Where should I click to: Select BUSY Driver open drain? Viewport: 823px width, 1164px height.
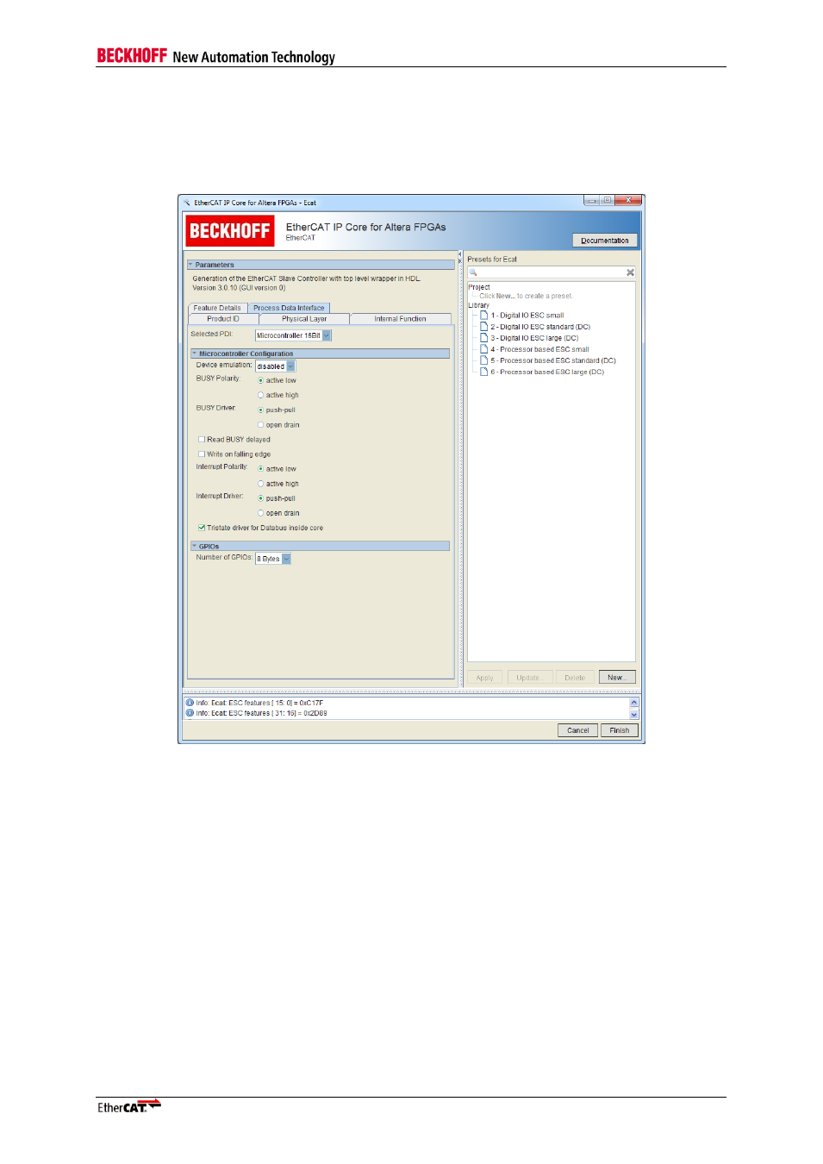tap(261, 425)
